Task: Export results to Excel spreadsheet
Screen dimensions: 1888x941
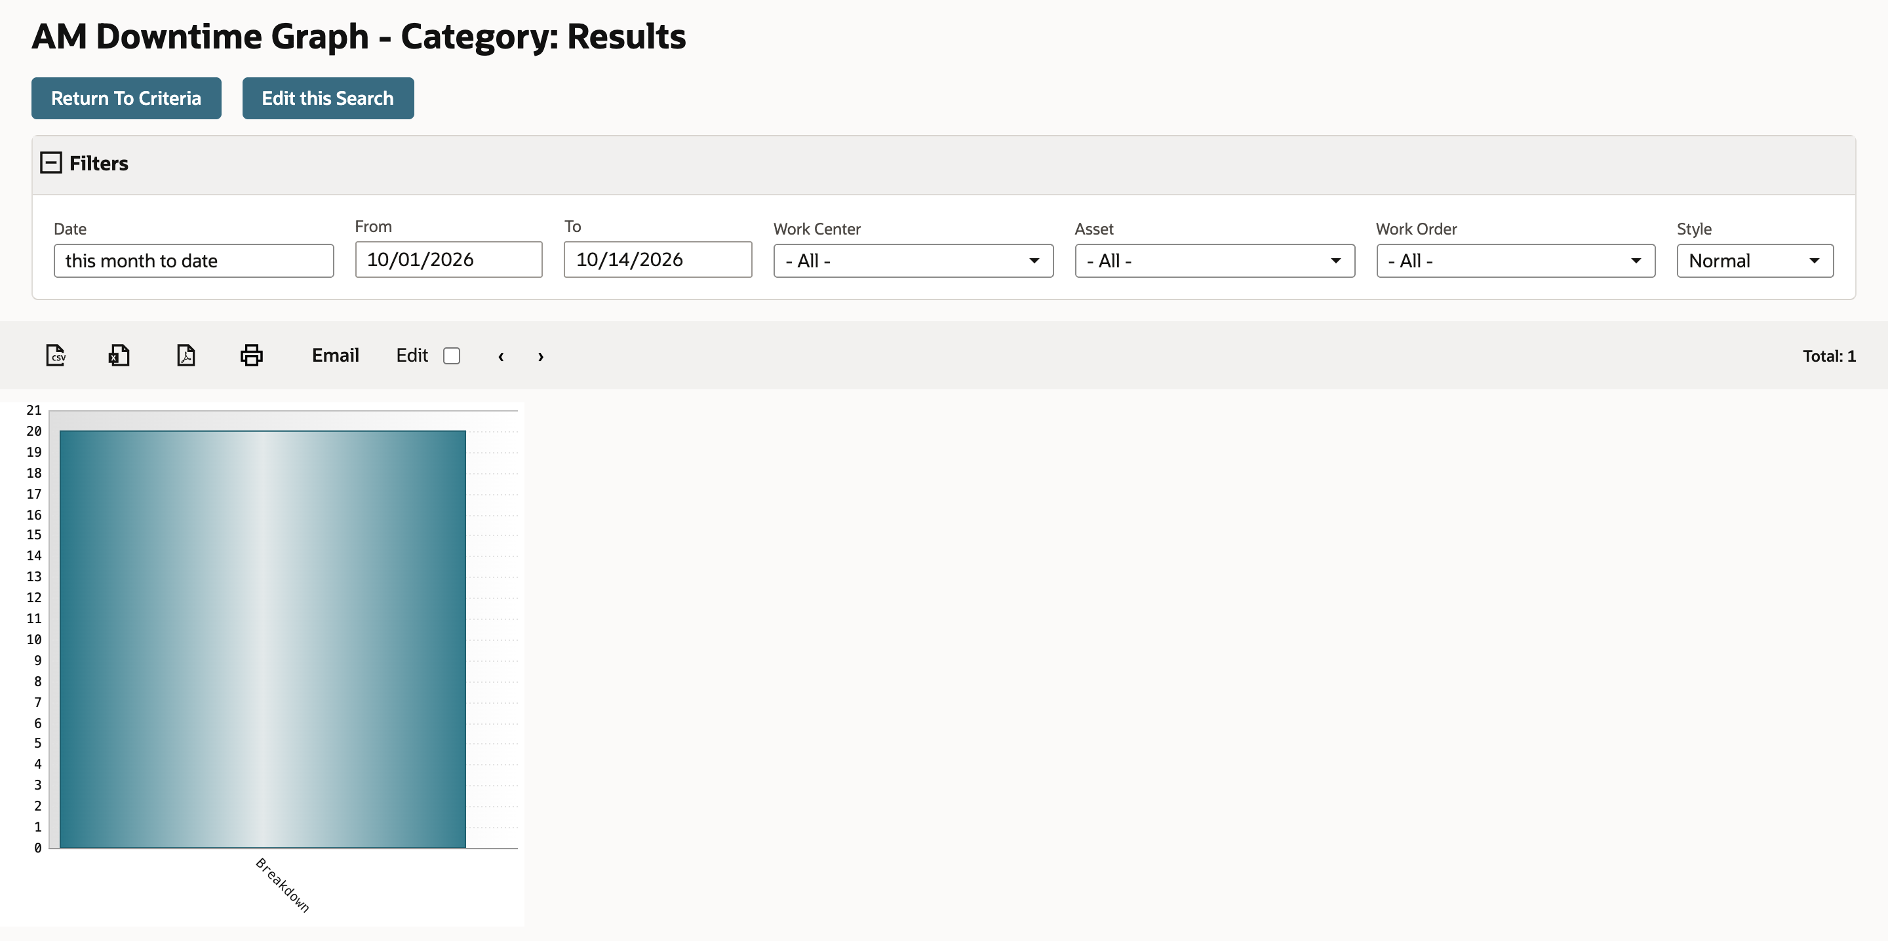Action: coord(119,355)
